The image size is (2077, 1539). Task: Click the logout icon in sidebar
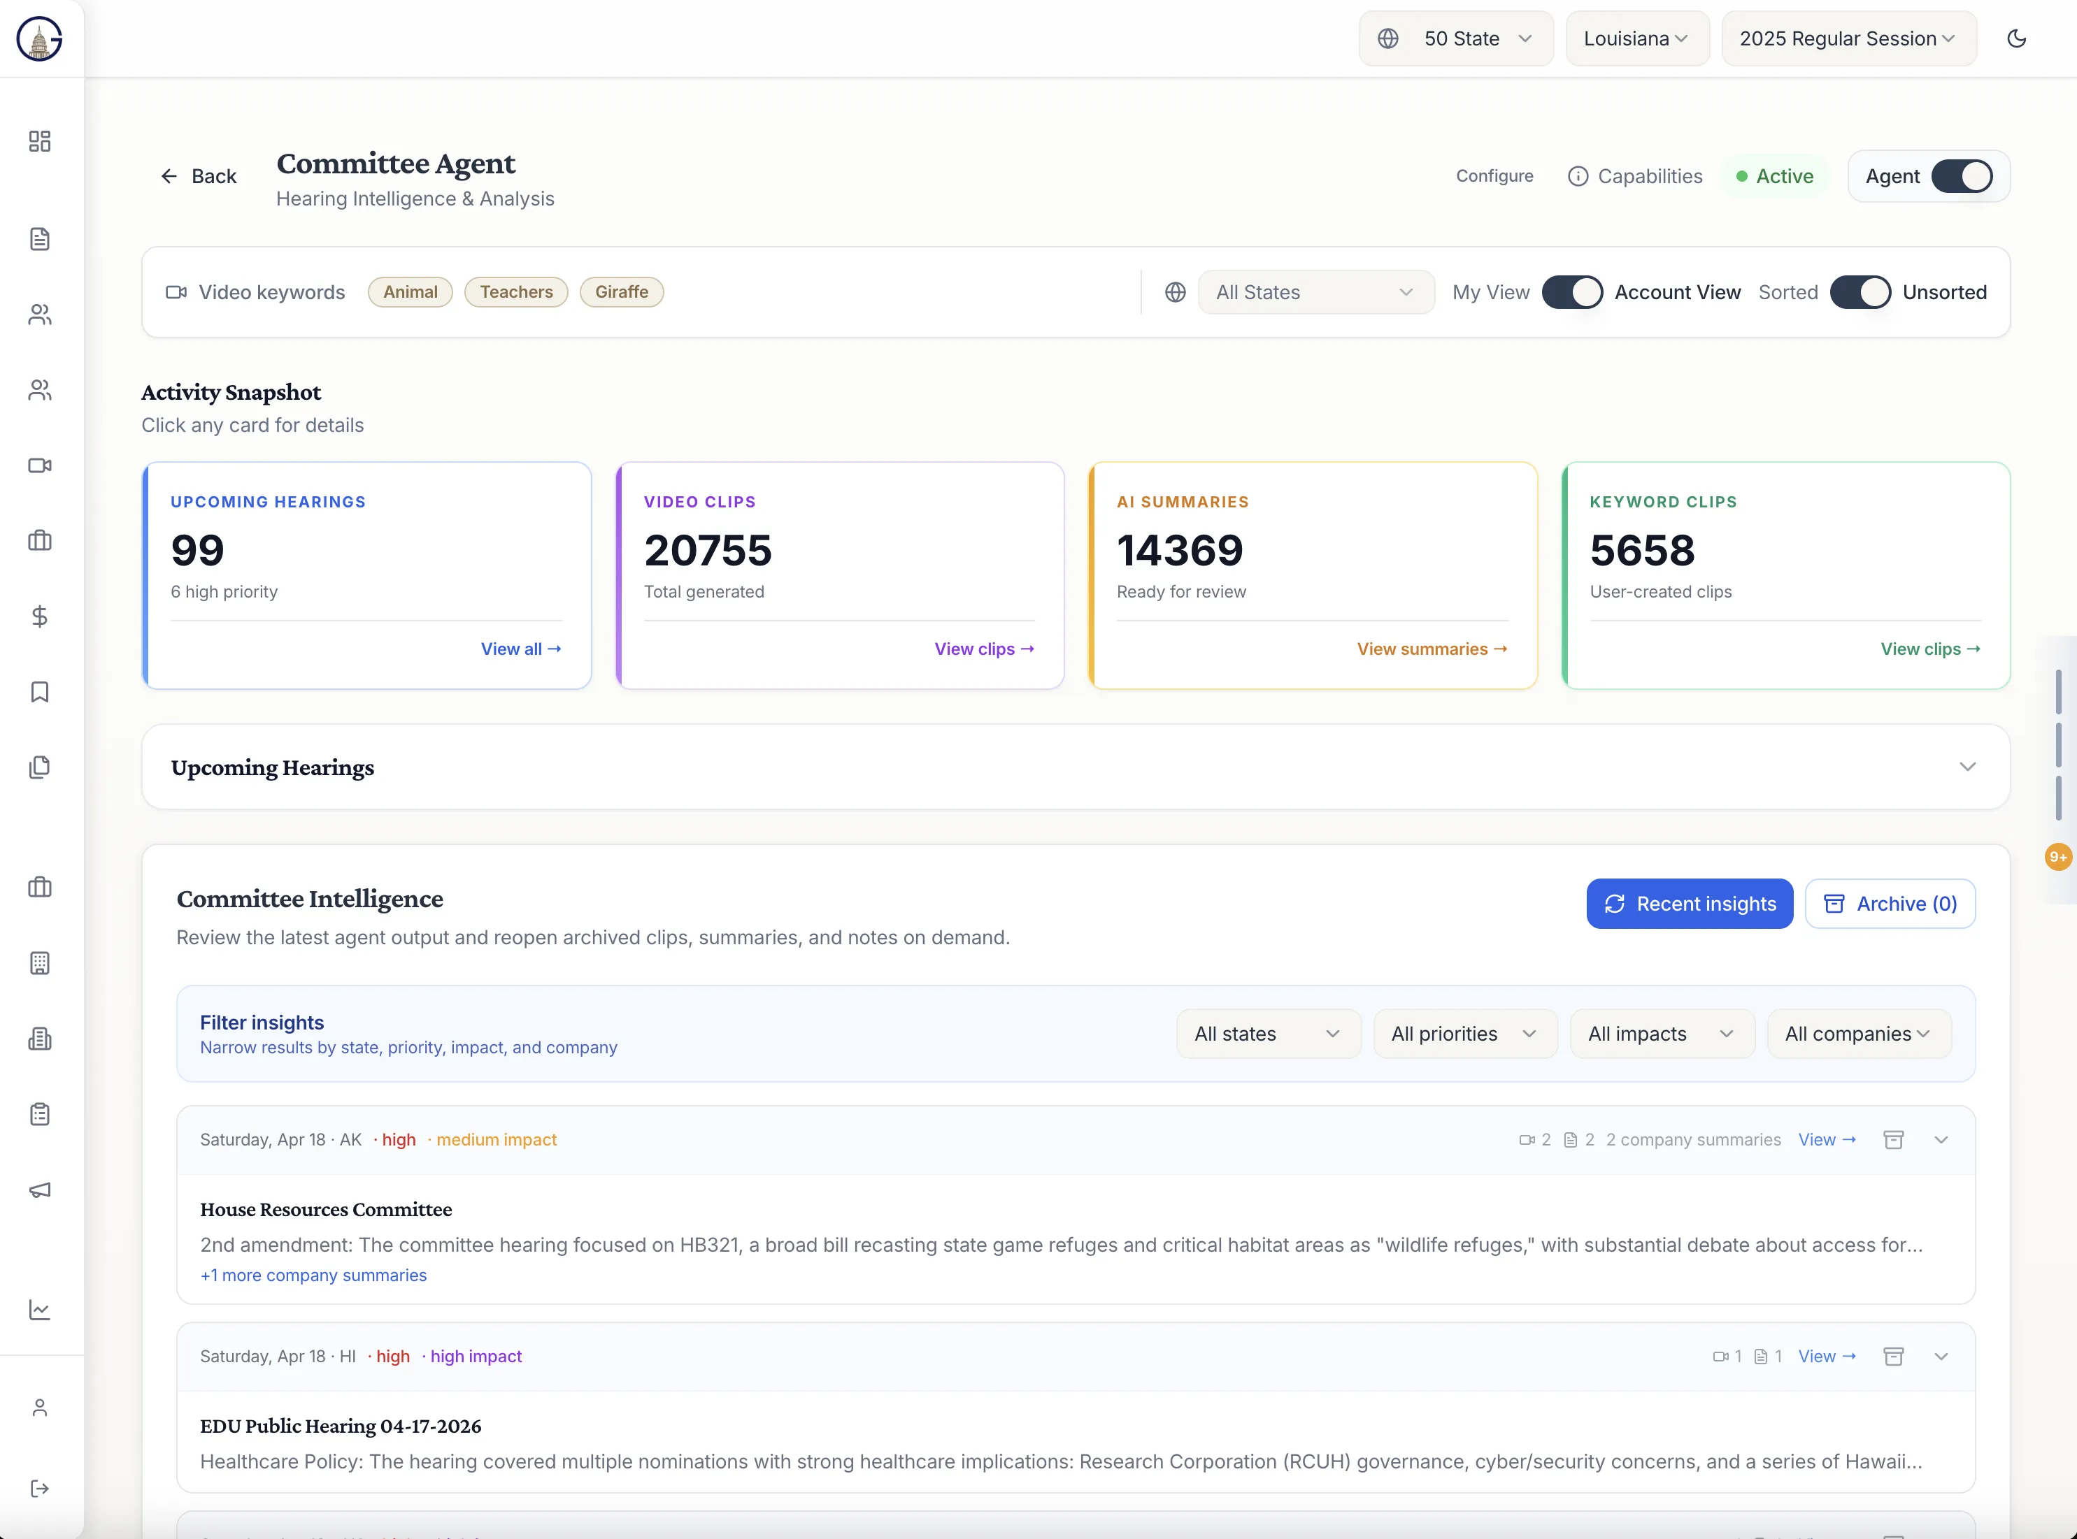(x=39, y=1488)
